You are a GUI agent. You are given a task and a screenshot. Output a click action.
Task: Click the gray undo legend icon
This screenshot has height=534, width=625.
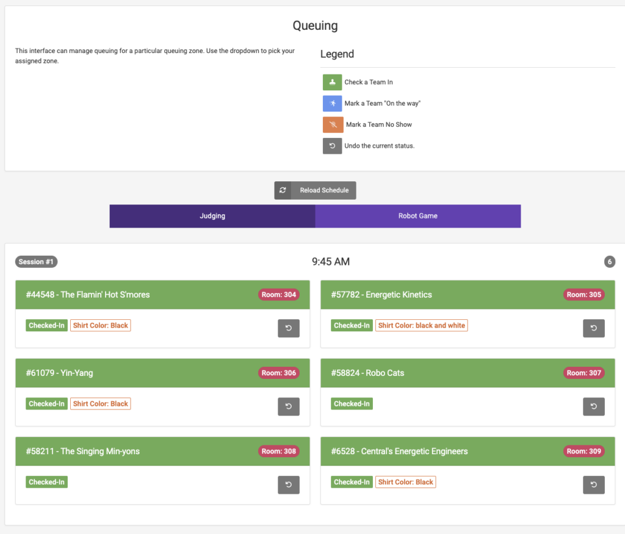[x=332, y=146]
